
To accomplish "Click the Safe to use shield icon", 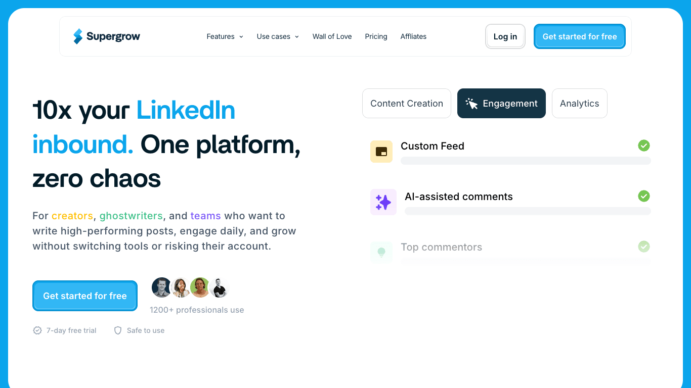I will (118, 330).
